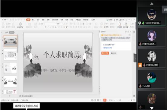Select slide 4 thumbnail in panel
The image size is (167, 110).
click(x=10, y=82)
